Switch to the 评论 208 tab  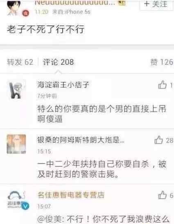point(58,62)
